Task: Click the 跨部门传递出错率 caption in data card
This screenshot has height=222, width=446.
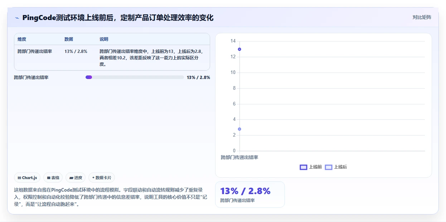Action: 237,201
